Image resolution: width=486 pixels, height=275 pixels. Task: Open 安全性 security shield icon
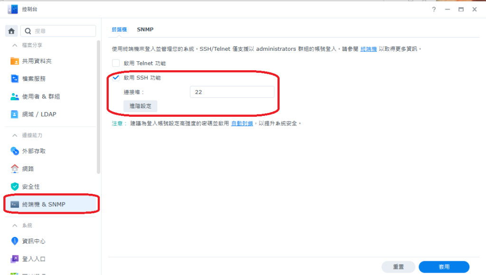tap(15, 187)
